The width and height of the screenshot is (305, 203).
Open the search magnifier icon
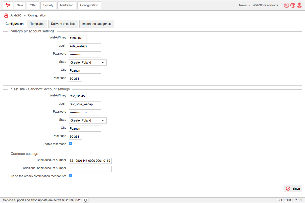pyautogui.click(x=286, y=5)
